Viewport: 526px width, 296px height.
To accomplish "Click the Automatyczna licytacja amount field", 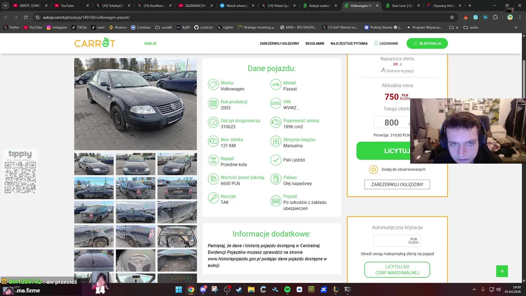I will pyautogui.click(x=397, y=240).
